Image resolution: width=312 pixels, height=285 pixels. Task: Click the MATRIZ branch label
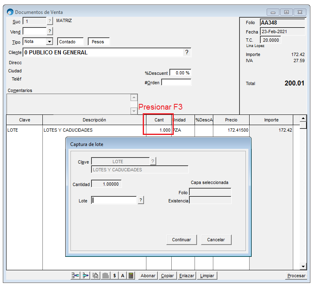(64, 20)
